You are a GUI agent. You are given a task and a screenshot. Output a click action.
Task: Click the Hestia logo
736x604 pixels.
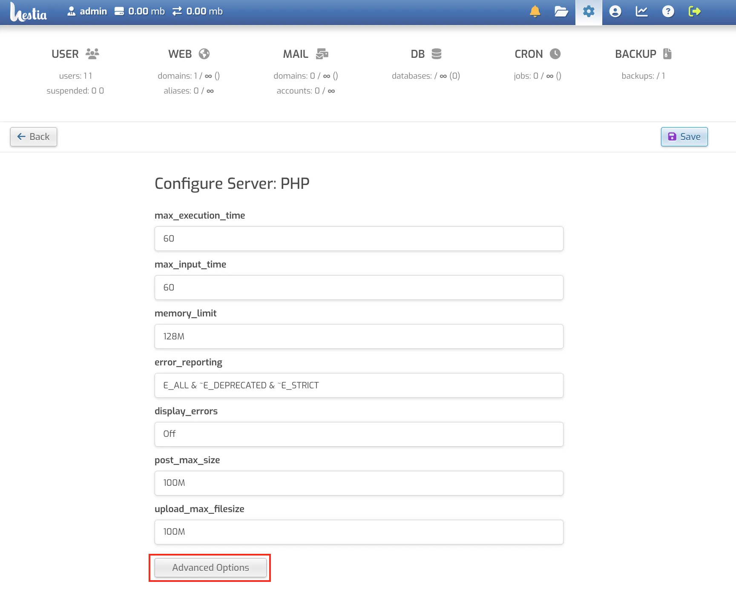pyautogui.click(x=29, y=12)
